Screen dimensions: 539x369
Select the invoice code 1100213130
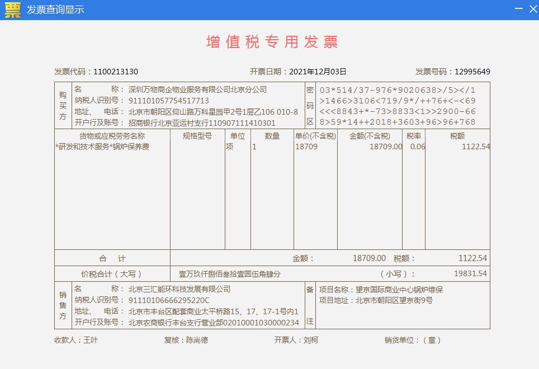tap(116, 72)
